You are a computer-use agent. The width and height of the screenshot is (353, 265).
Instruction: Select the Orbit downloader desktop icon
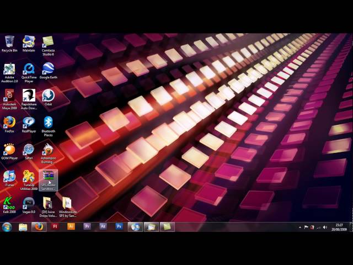tap(48, 97)
